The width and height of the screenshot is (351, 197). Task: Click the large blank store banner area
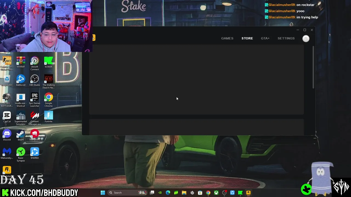(196, 79)
